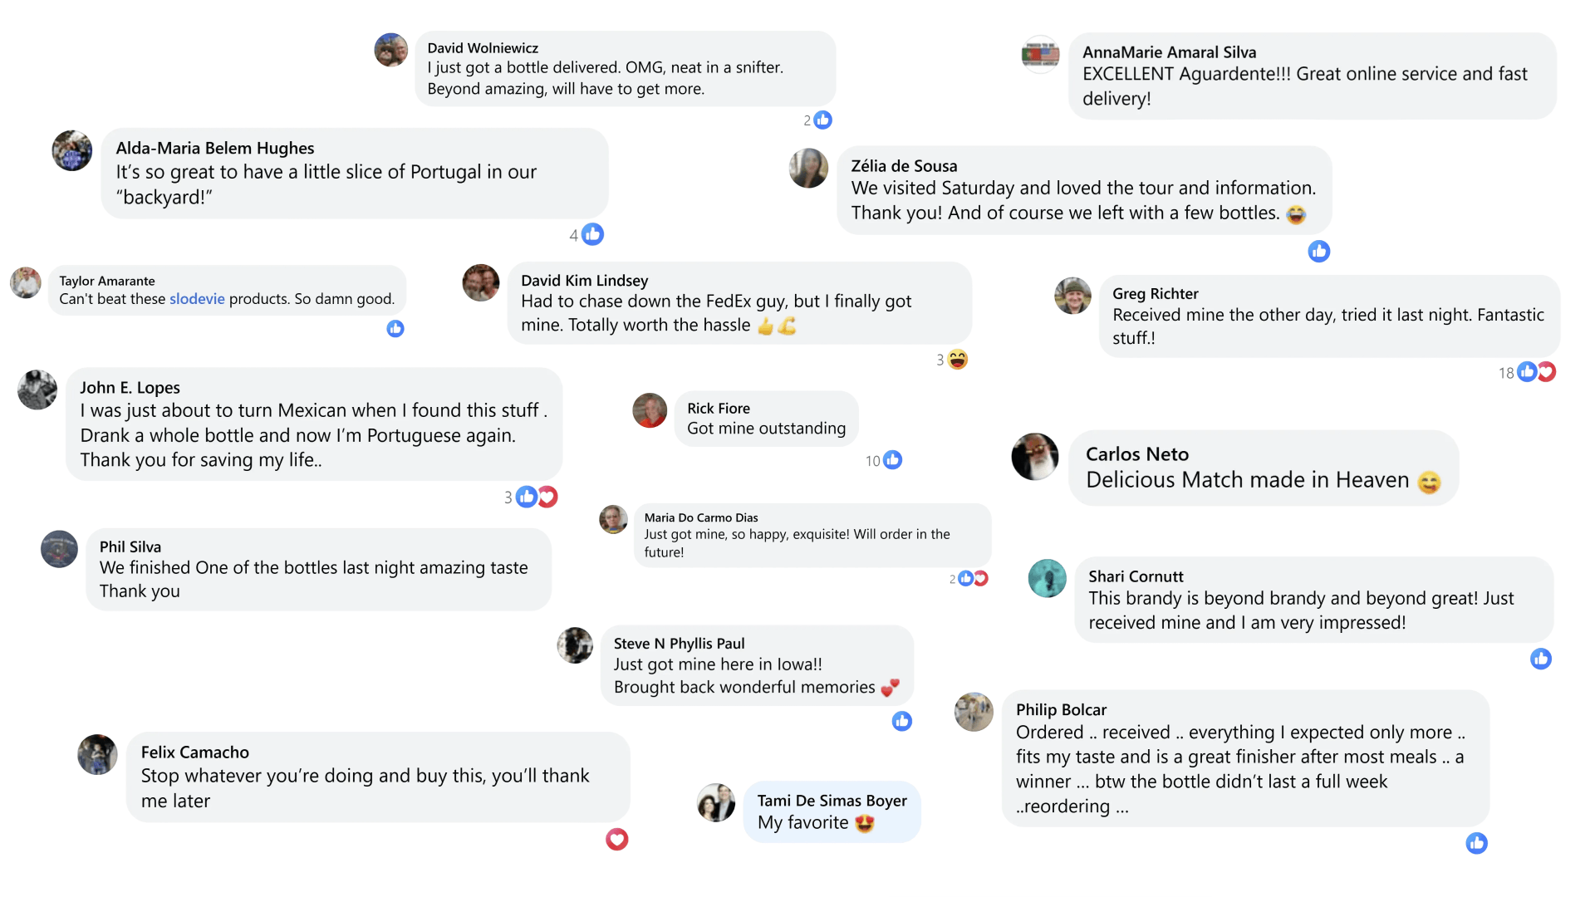Click the like icon under Rick Fiore's comment
Image resolution: width=1595 pixels, height=897 pixels.
point(892,460)
